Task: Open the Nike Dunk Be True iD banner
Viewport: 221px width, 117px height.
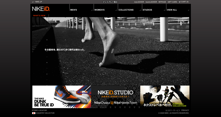Action: coord(62,97)
